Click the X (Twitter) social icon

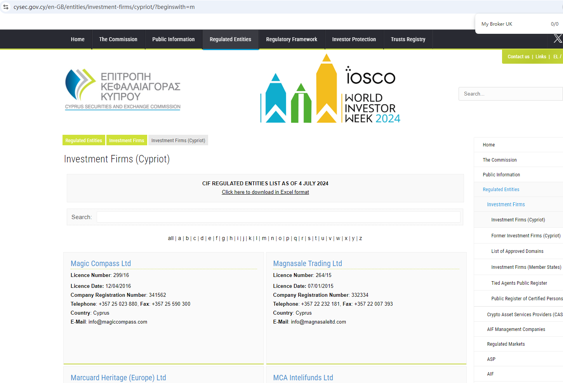558,38
